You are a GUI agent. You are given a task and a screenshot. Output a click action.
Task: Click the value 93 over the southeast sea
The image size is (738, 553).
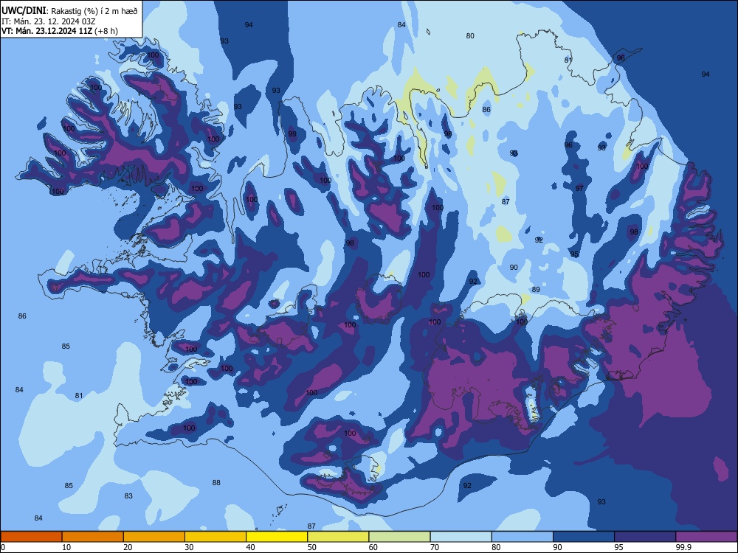pos(601,501)
